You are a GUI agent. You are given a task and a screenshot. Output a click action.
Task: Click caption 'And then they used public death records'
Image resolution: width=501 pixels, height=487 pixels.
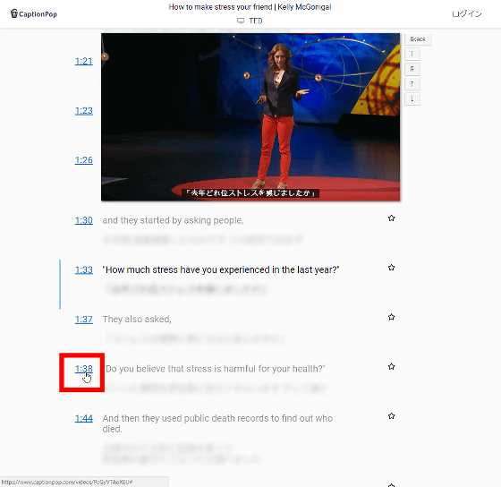coord(217,423)
